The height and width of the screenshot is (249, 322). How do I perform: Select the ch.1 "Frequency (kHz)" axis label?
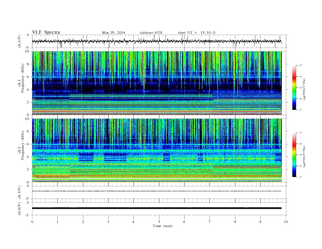coord(22,78)
